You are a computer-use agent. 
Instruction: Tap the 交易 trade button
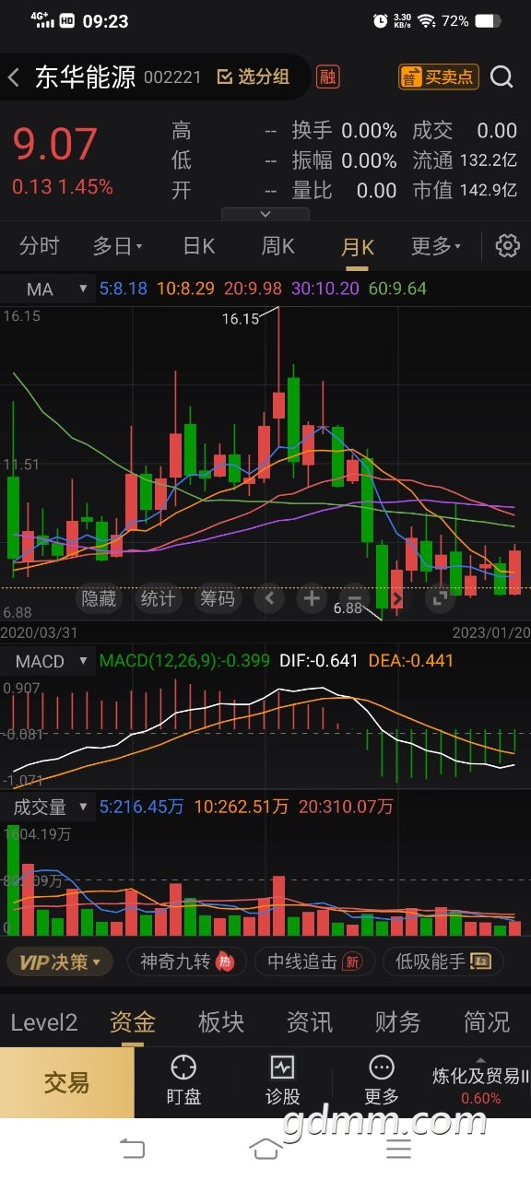pos(67,1082)
